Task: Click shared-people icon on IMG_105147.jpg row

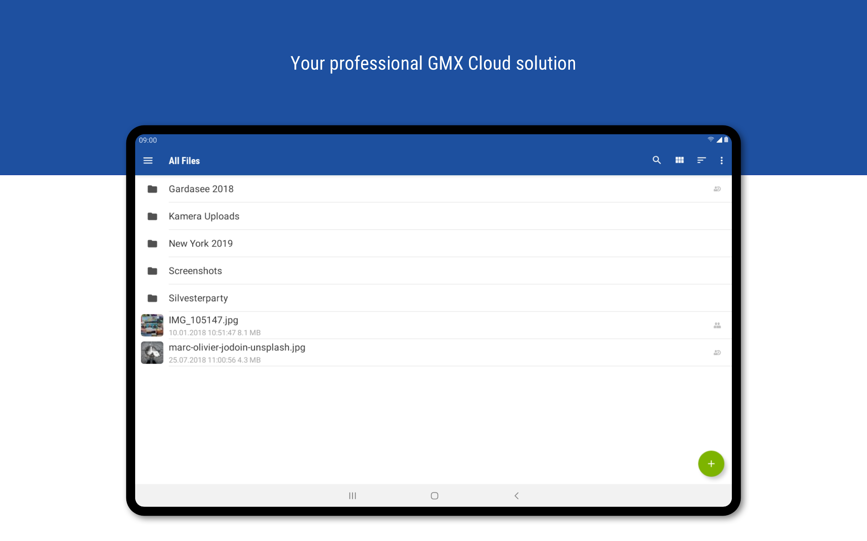Action: click(717, 325)
